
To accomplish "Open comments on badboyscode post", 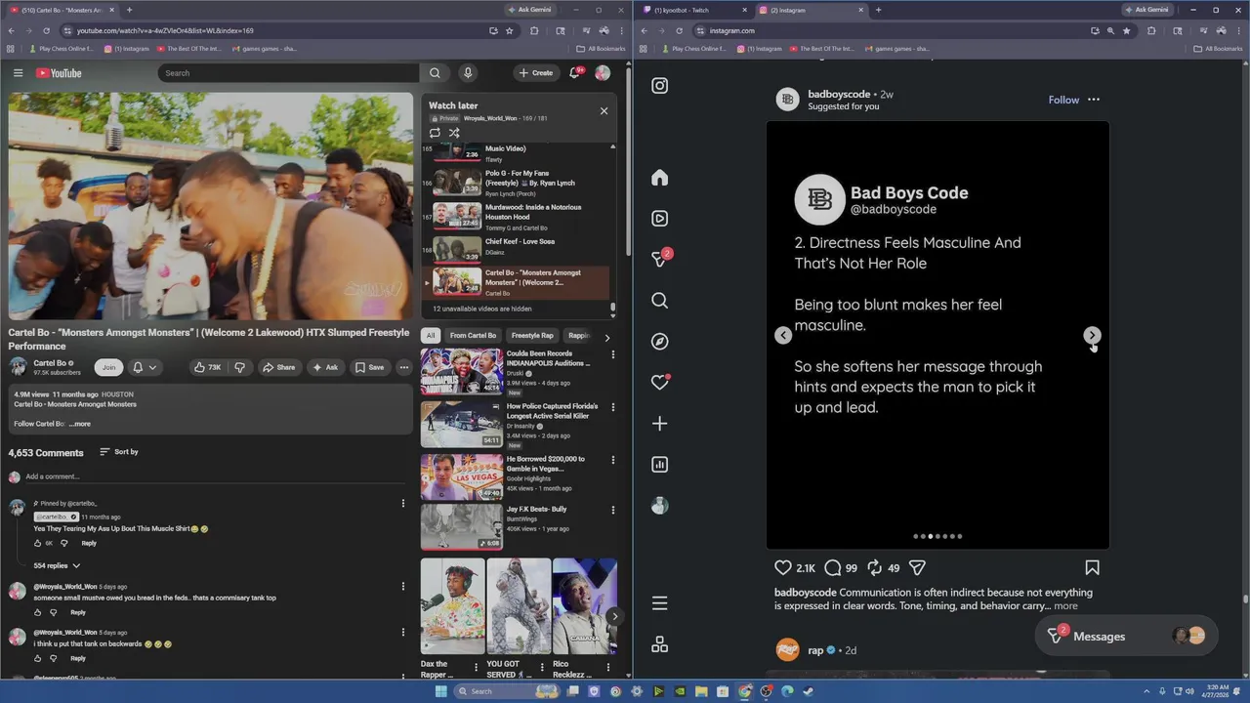I will [x=833, y=567].
